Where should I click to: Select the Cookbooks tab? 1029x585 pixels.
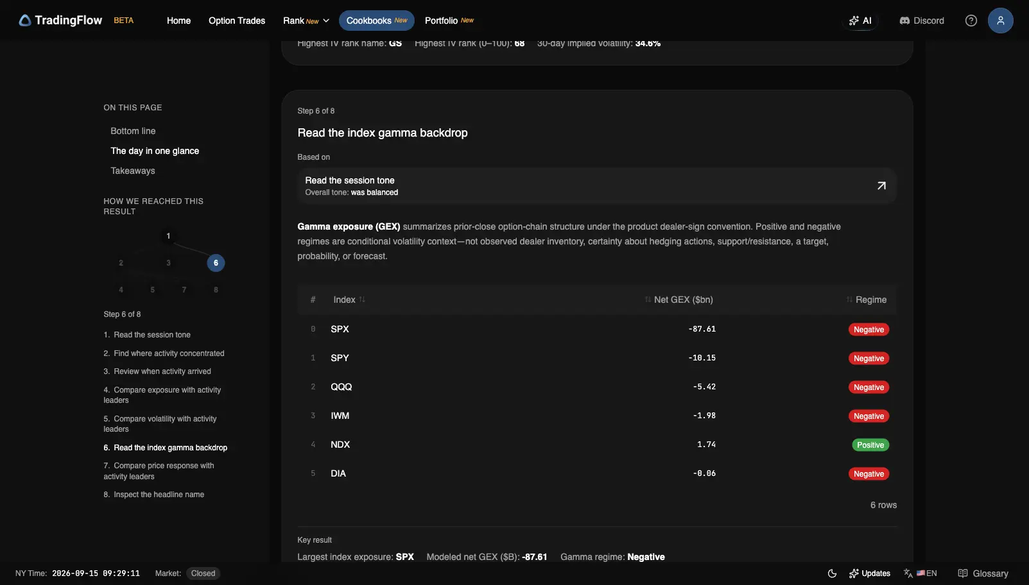click(x=377, y=21)
